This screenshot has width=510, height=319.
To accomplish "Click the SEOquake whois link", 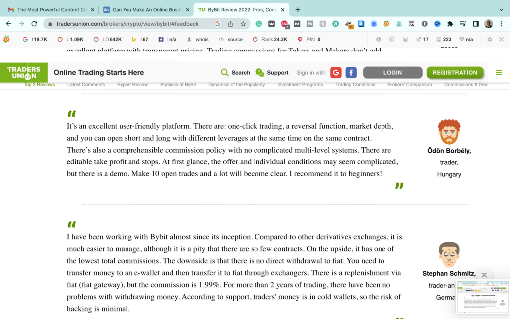I will coord(198,39).
